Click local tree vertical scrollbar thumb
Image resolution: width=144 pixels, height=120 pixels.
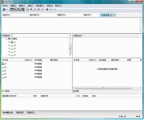click(70, 49)
